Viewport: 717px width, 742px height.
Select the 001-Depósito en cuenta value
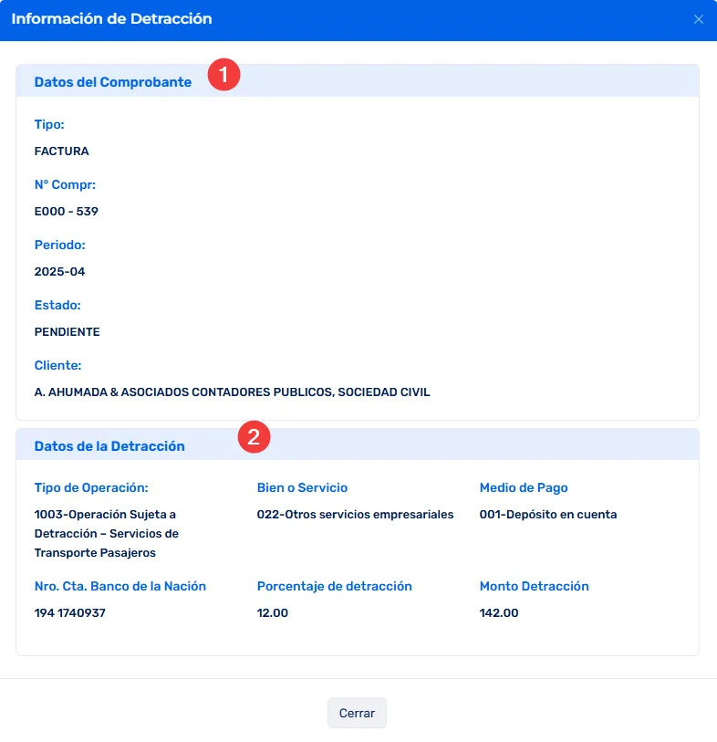pos(547,514)
